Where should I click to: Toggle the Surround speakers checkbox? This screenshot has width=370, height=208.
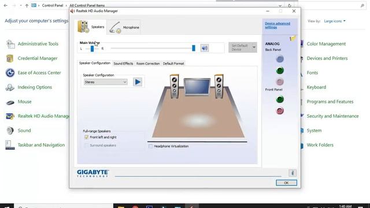click(x=86, y=145)
